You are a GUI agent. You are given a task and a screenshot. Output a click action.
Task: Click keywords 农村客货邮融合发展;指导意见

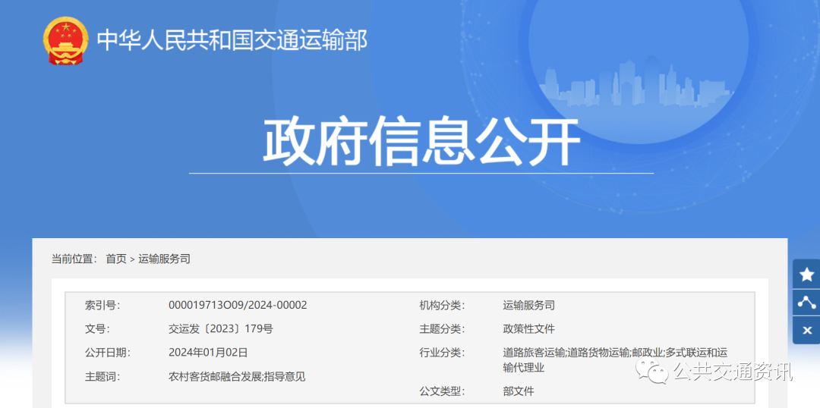(237, 376)
